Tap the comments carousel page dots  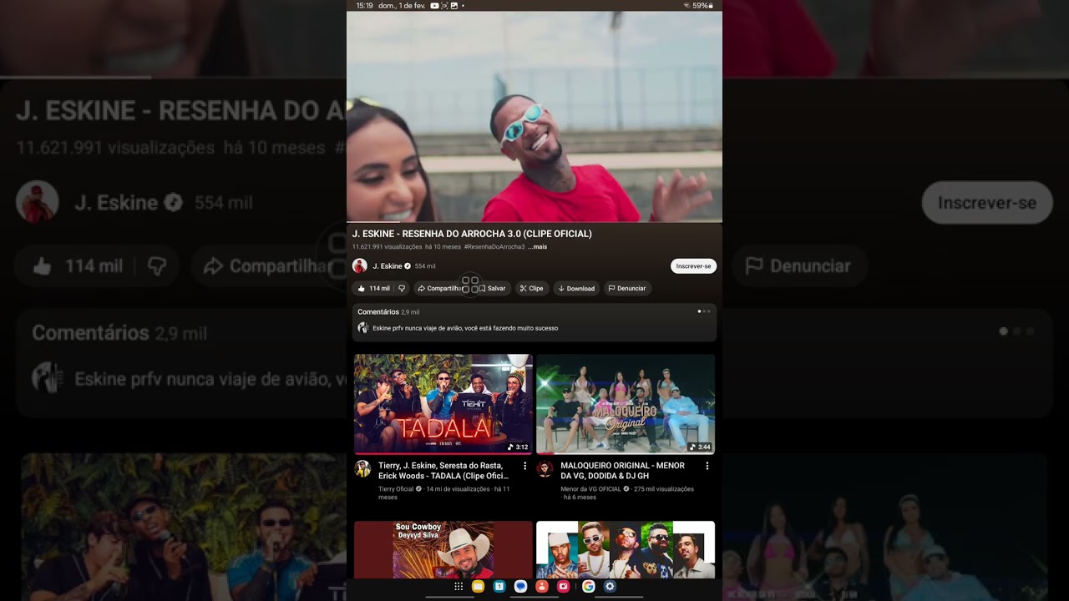click(704, 311)
